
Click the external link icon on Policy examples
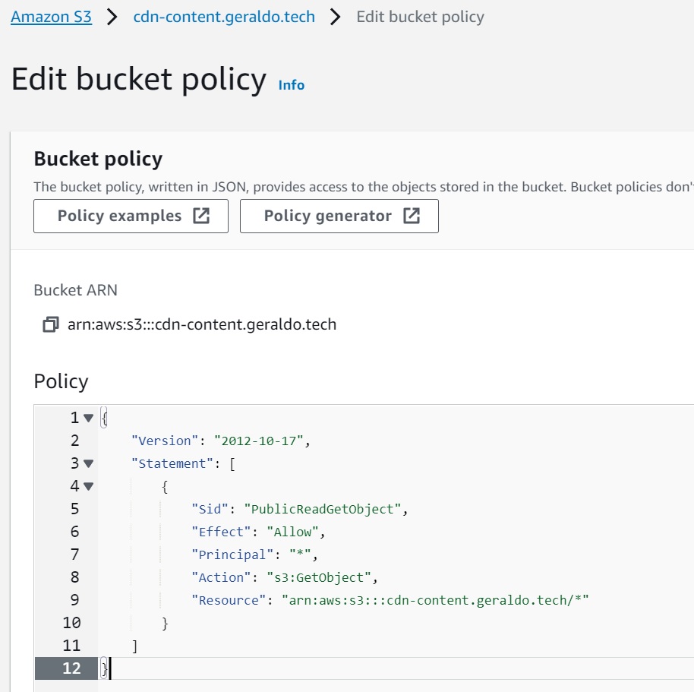pos(201,216)
